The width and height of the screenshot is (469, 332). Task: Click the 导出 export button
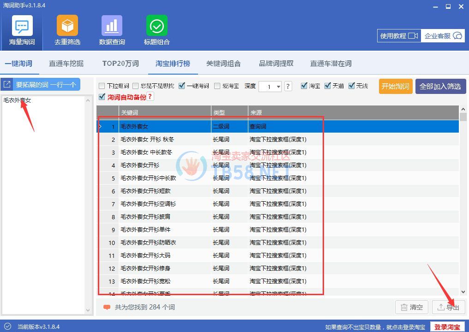point(448,307)
